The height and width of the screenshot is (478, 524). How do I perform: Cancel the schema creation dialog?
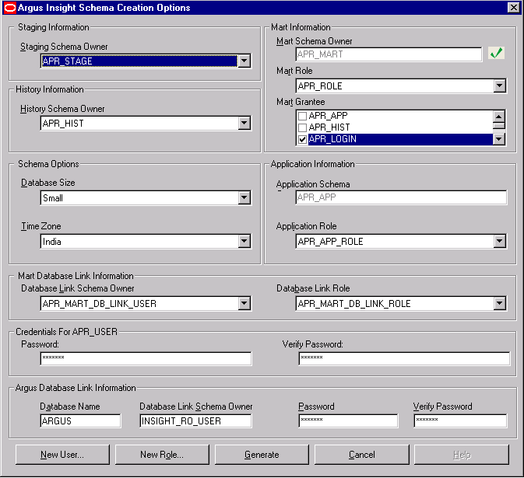(361, 455)
